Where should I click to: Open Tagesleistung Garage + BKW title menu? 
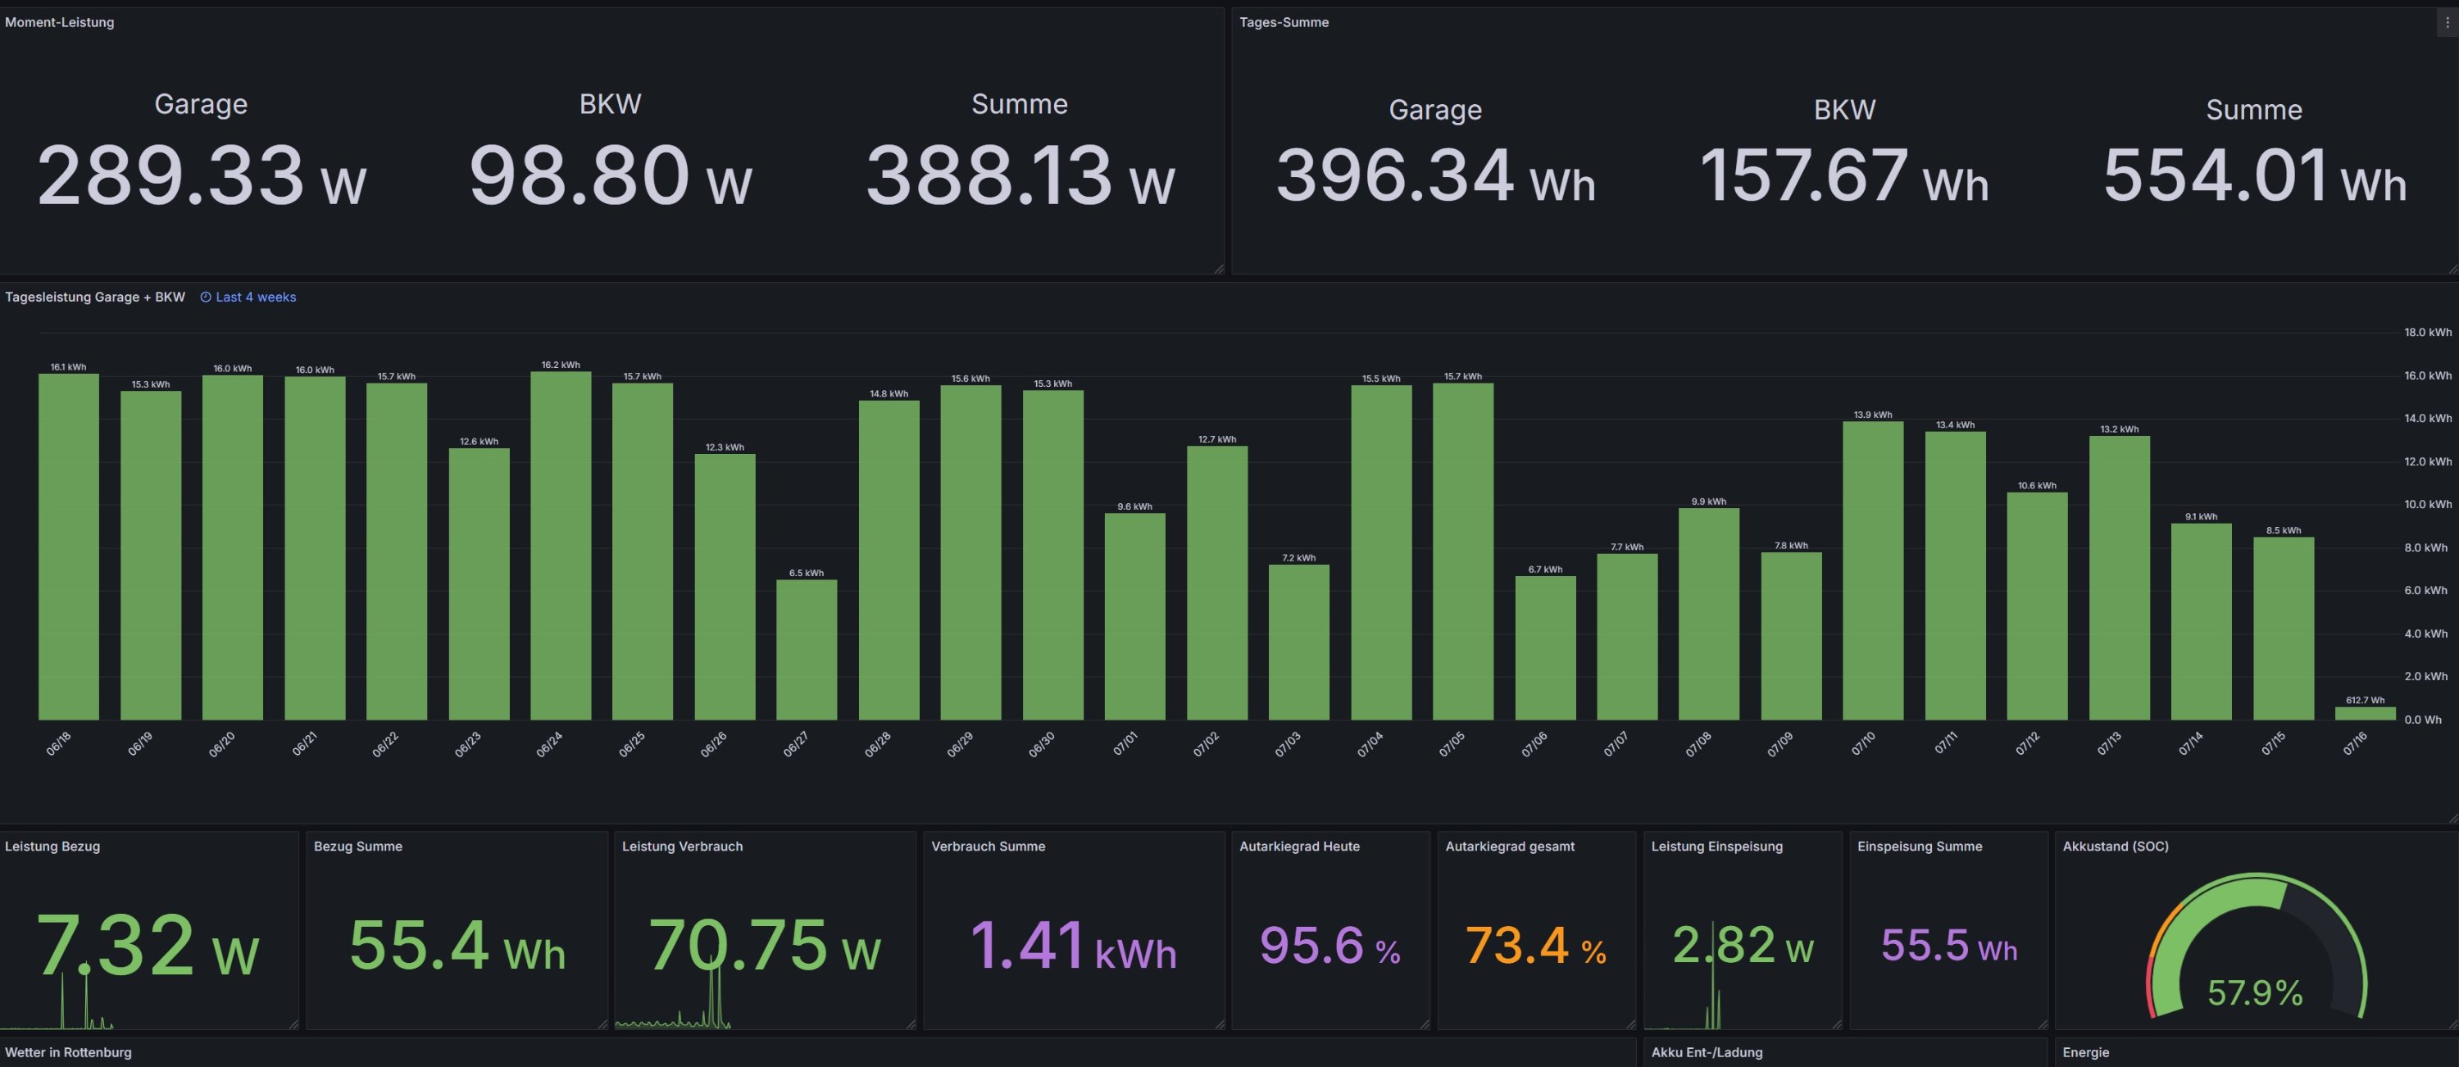[94, 297]
